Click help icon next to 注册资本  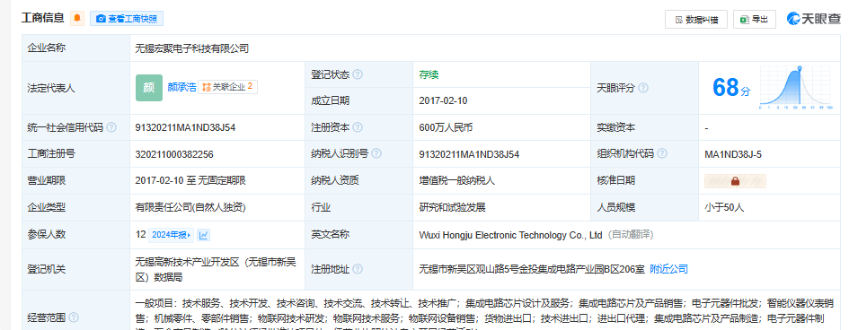[358, 127]
